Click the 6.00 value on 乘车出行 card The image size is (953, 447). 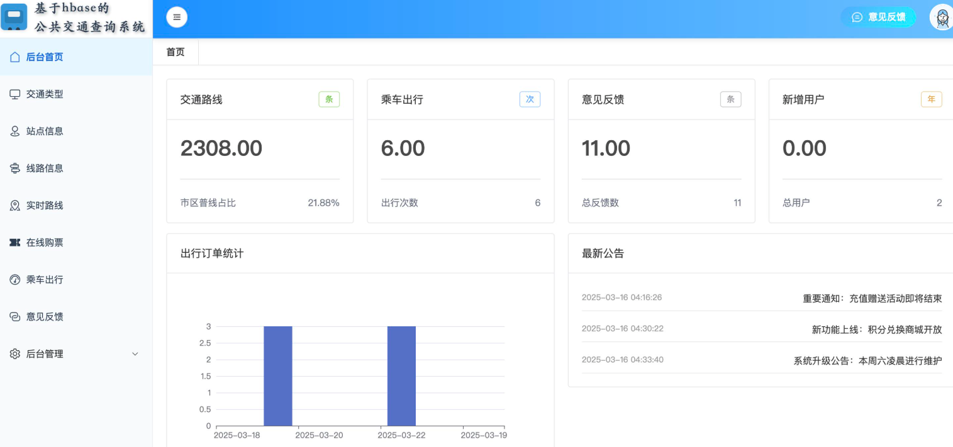[403, 148]
